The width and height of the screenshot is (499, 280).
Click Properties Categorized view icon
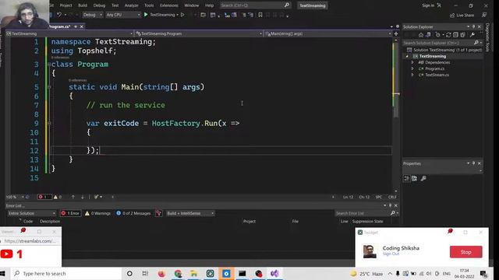pyautogui.click(x=407, y=178)
